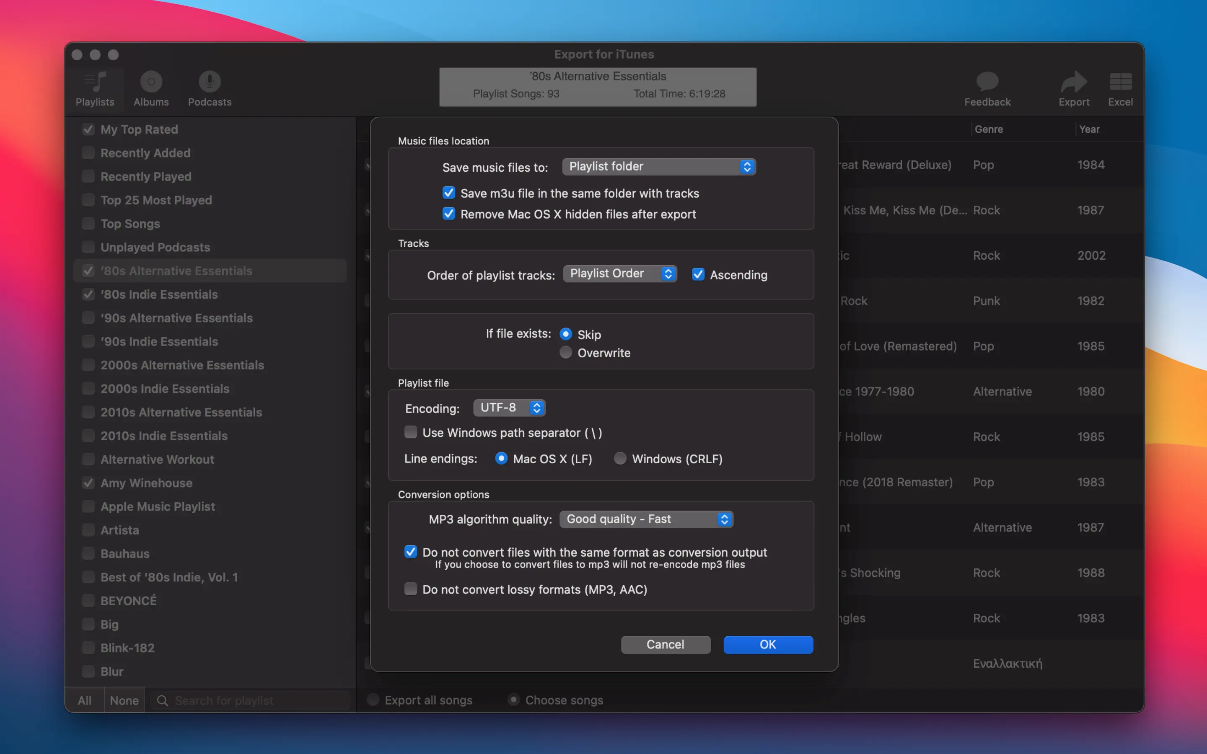Image resolution: width=1207 pixels, height=754 pixels.
Task: Open the Playlists toolbar icon
Action: click(x=95, y=82)
